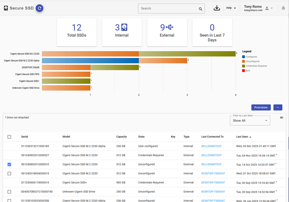
Task: Click the Seen in Last 7 Days card
Action: tap(212, 32)
